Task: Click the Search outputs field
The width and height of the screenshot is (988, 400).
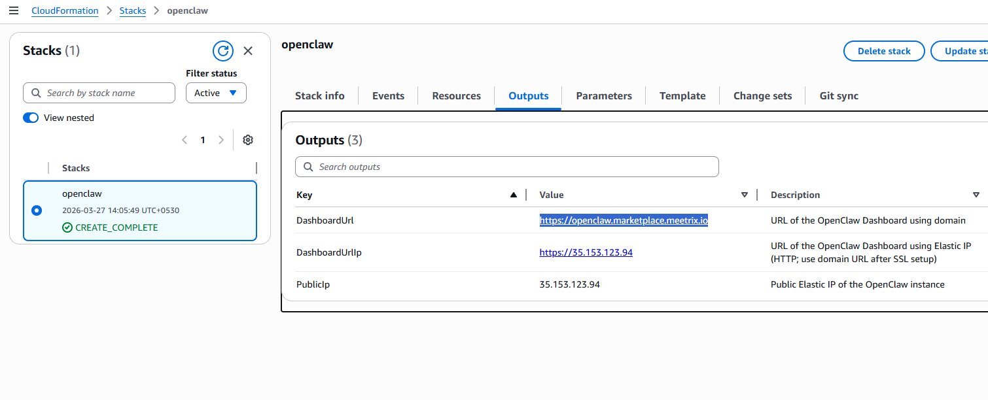Action: pos(507,167)
